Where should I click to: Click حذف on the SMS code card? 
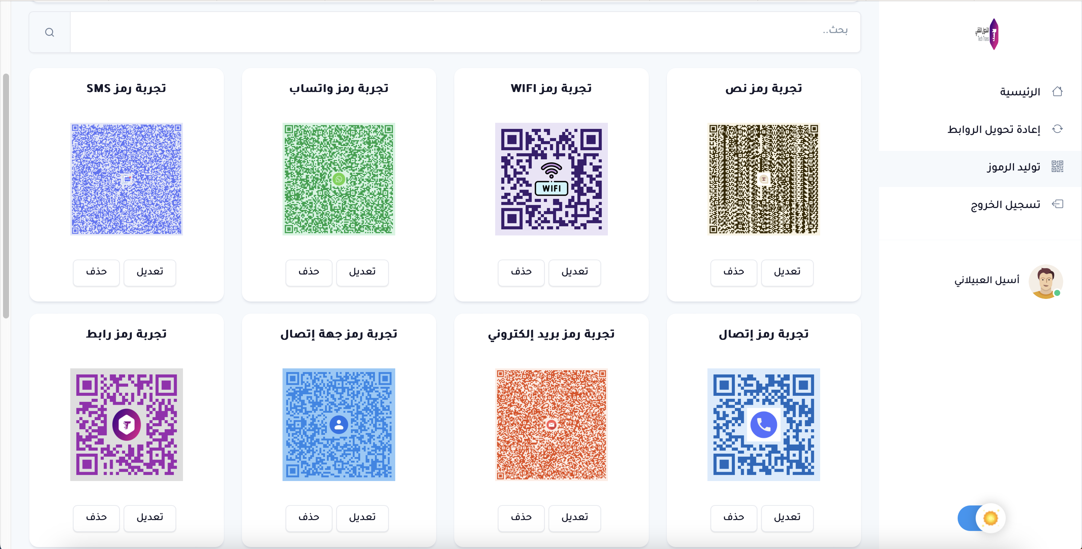(96, 272)
